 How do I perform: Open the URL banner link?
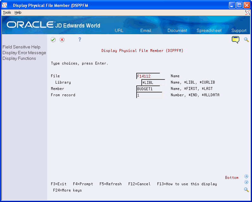click(x=119, y=30)
